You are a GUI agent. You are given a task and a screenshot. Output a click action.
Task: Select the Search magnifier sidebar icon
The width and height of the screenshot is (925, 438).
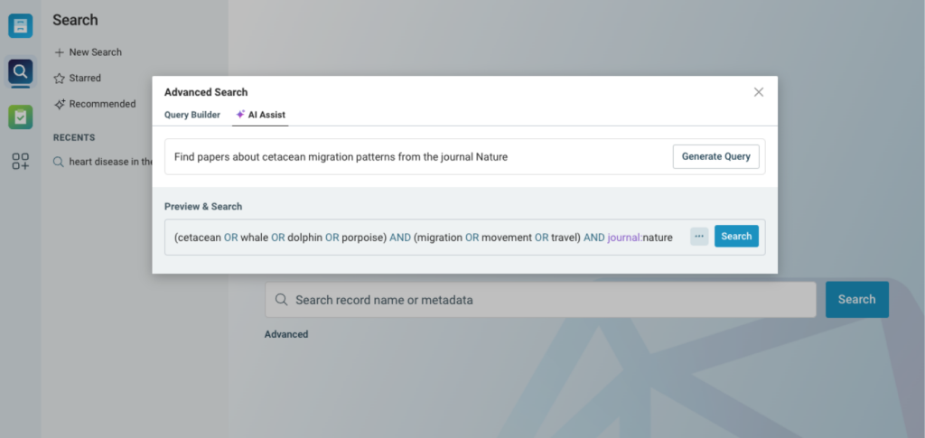21,72
